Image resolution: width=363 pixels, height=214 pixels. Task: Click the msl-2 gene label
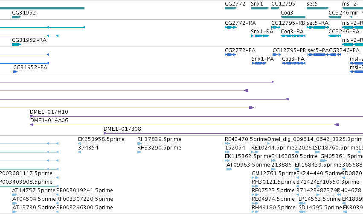pos(349,4)
